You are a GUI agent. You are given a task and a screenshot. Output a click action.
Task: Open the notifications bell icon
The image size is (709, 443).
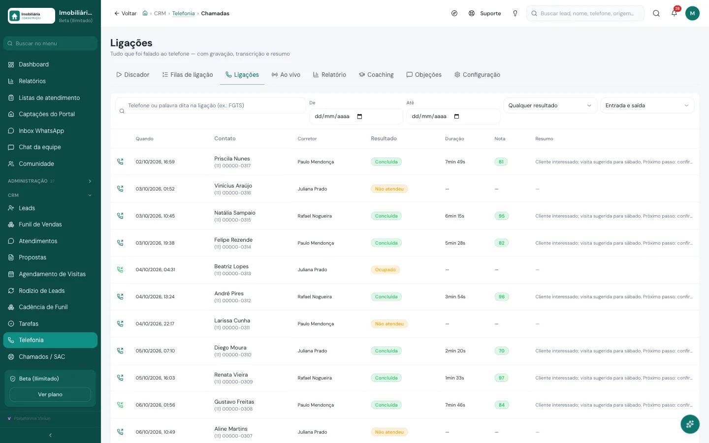tap(674, 13)
